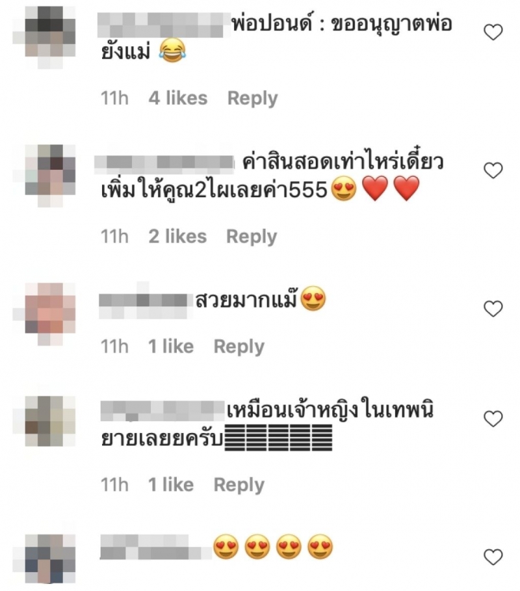The image size is (520, 591).
Task: Tap the heart beside the เหมือนเจ้าหญิง comment
Action: (493, 419)
